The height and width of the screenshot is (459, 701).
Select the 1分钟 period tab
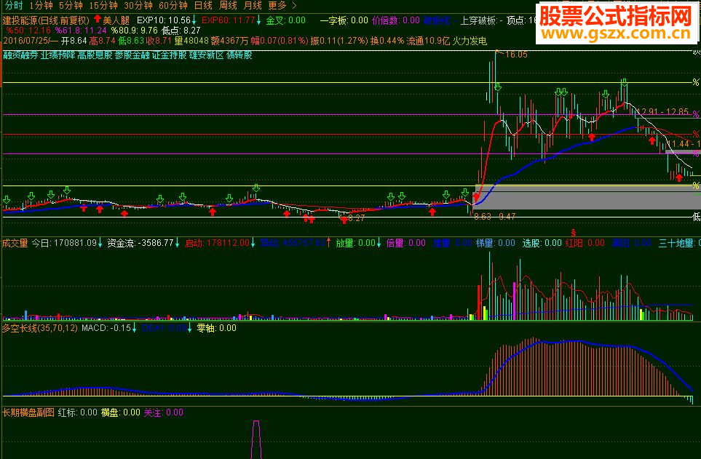click(41, 6)
